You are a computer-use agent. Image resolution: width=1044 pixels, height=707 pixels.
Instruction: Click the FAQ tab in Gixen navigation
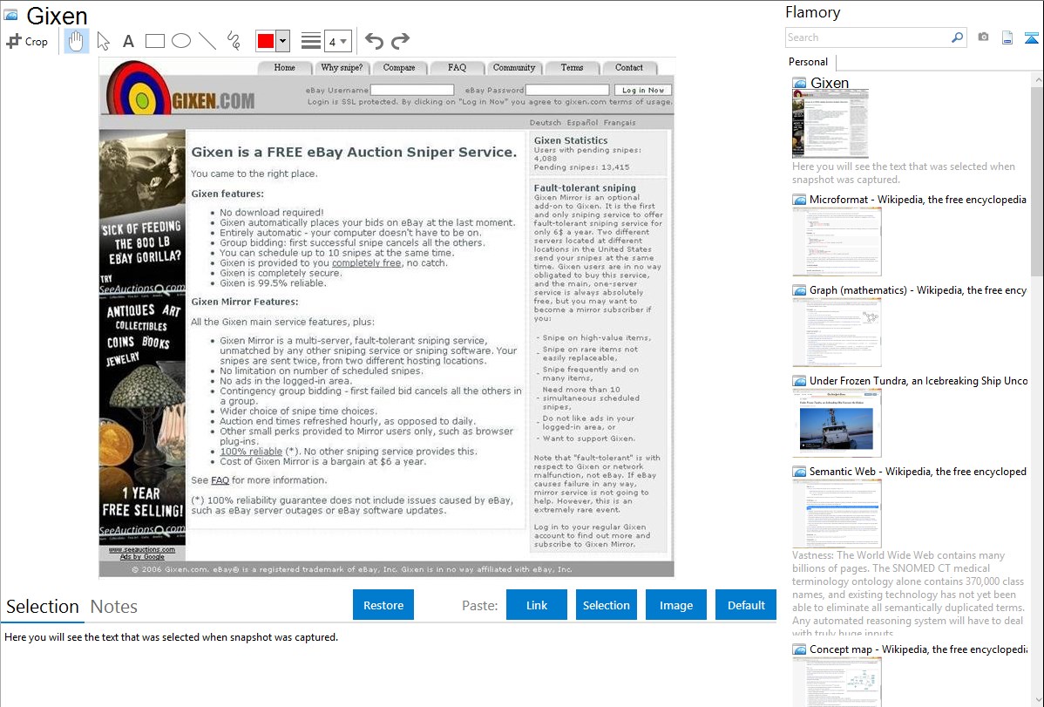tap(457, 67)
